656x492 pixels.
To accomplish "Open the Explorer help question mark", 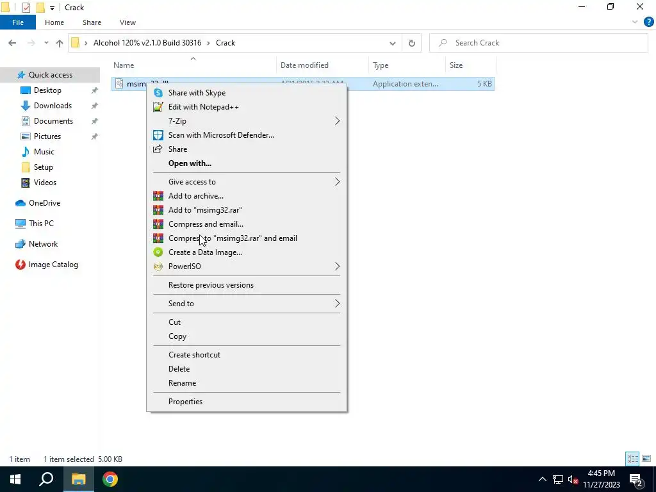I will (648, 22).
